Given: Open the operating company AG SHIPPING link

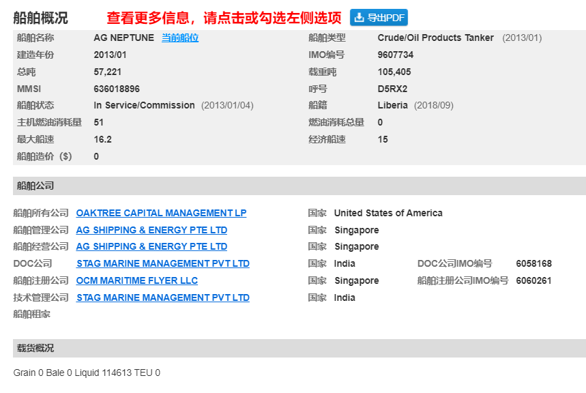Looking at the screenshot, I should tap(151, 246).
